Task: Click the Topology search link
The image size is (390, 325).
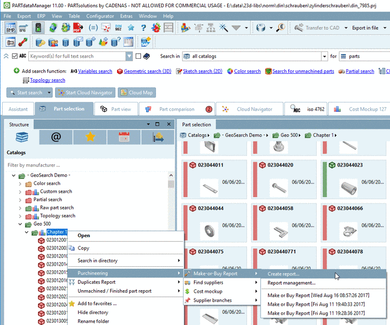Action: point(47,80)
